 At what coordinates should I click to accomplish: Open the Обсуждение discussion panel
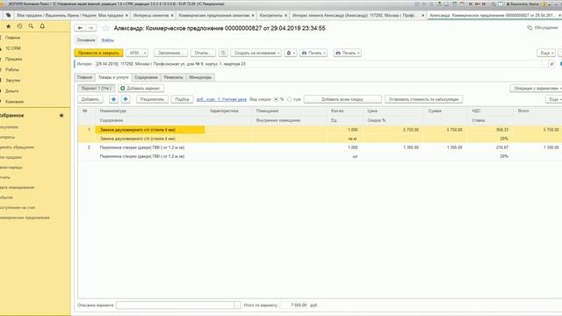[x=543, y=27]
